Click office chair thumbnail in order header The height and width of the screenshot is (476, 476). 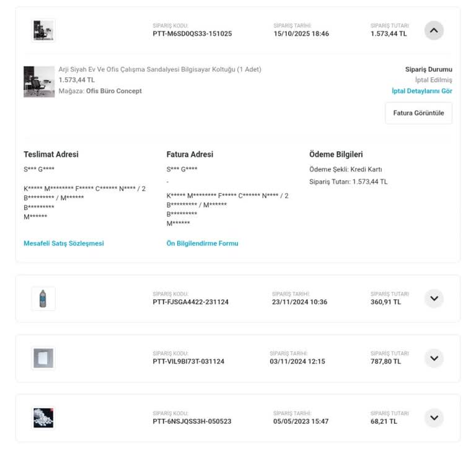[x=43, y=30]
